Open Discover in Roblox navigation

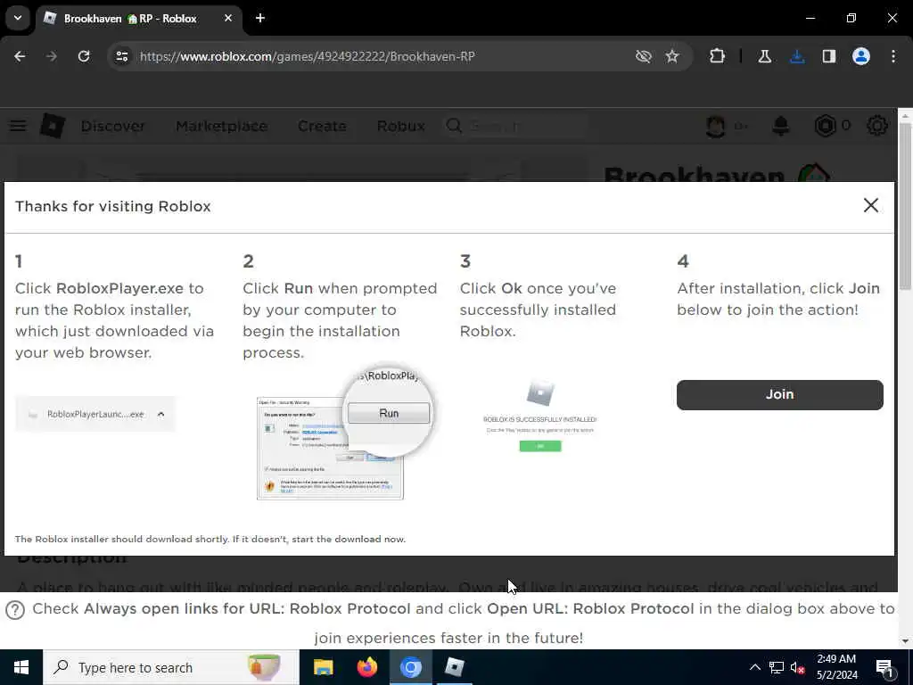click(113, 126)
